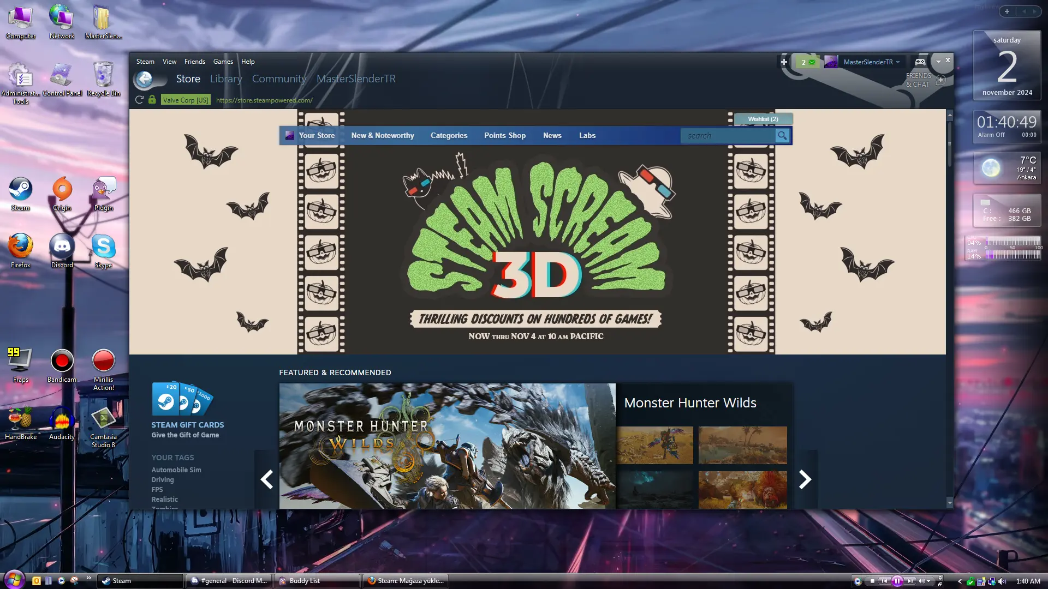The image size is (1048, 589).
Task: Open the Firefox desktop shortcut
Action: (21, 251)
